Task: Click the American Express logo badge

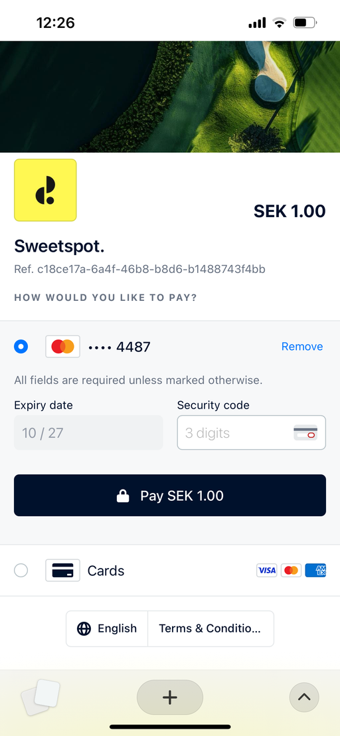Action: pyautogui.click(x=315, y=571)
